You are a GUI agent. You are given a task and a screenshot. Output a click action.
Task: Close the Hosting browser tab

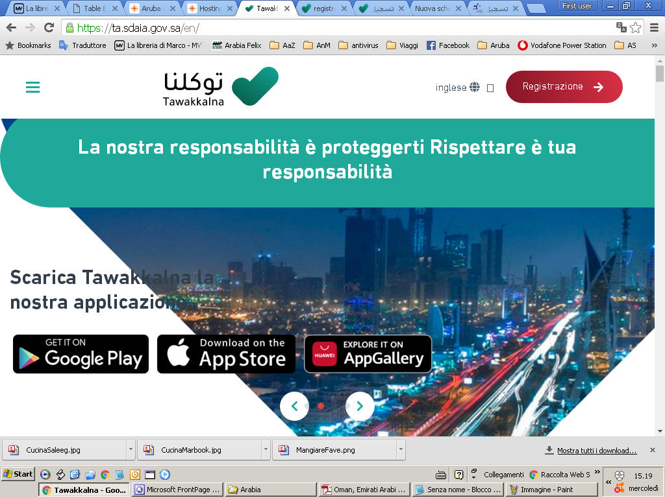(x=229, y=8)
